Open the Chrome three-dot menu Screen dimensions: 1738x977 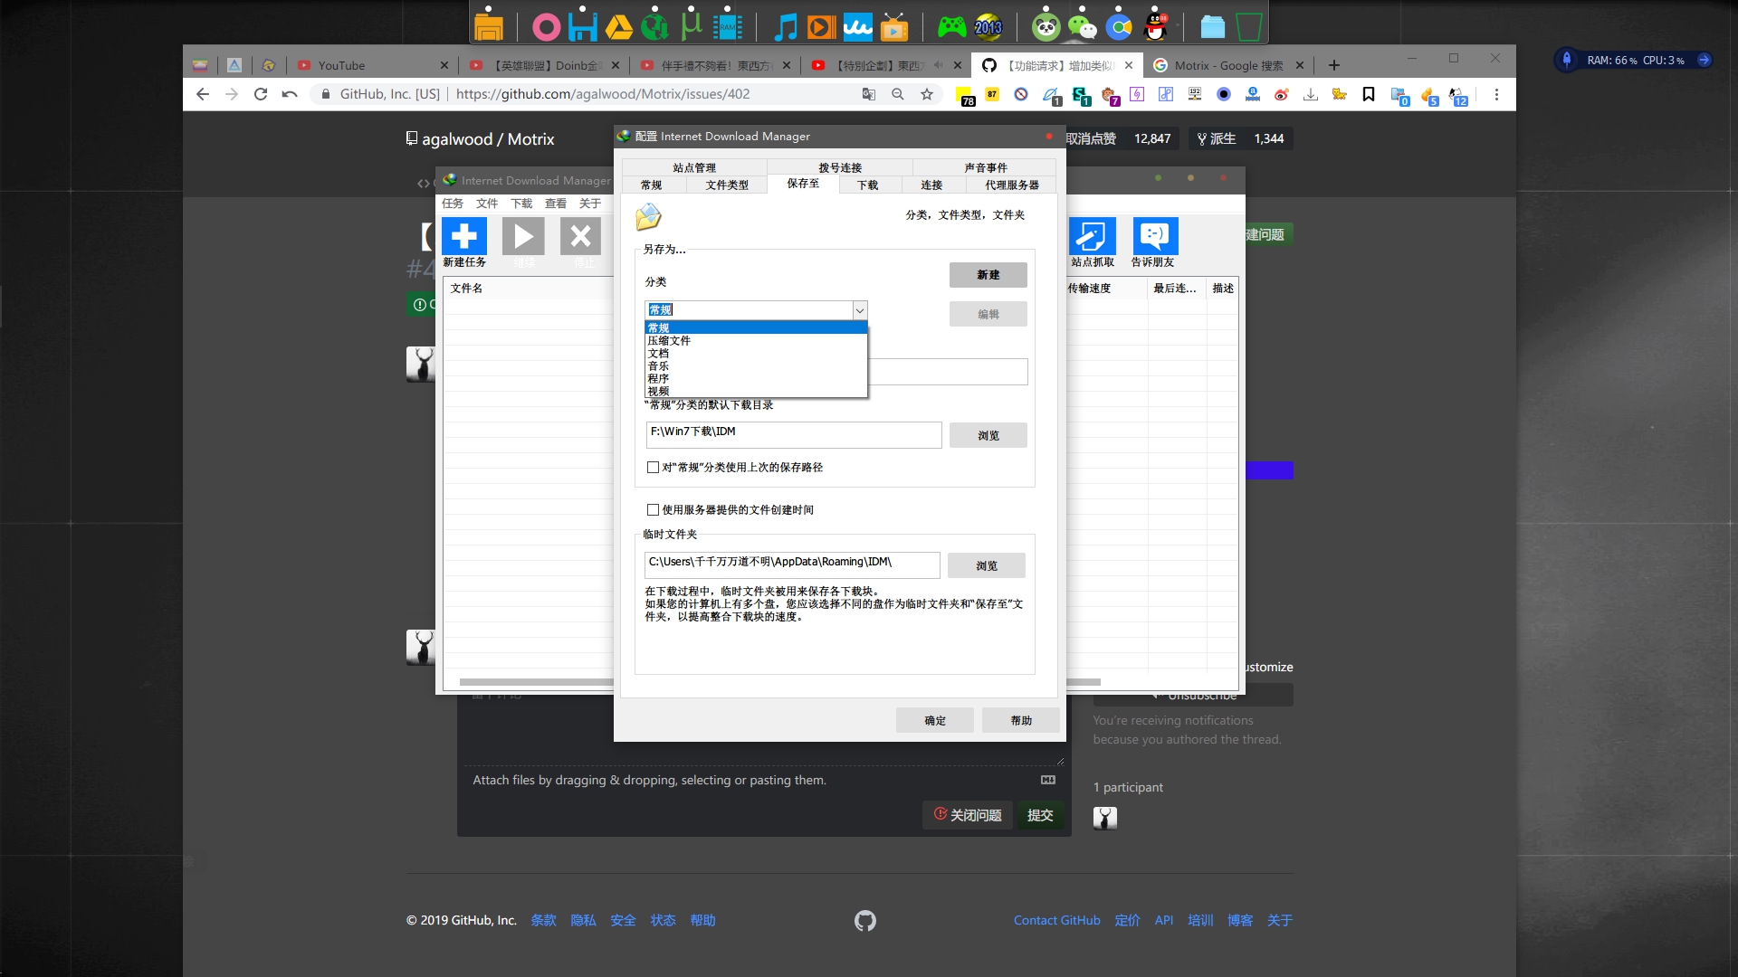tap(1496, 94)
